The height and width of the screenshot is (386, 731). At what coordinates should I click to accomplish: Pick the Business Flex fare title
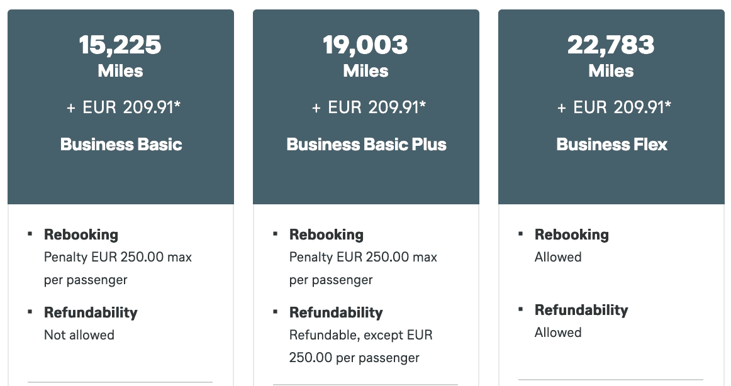611,145
